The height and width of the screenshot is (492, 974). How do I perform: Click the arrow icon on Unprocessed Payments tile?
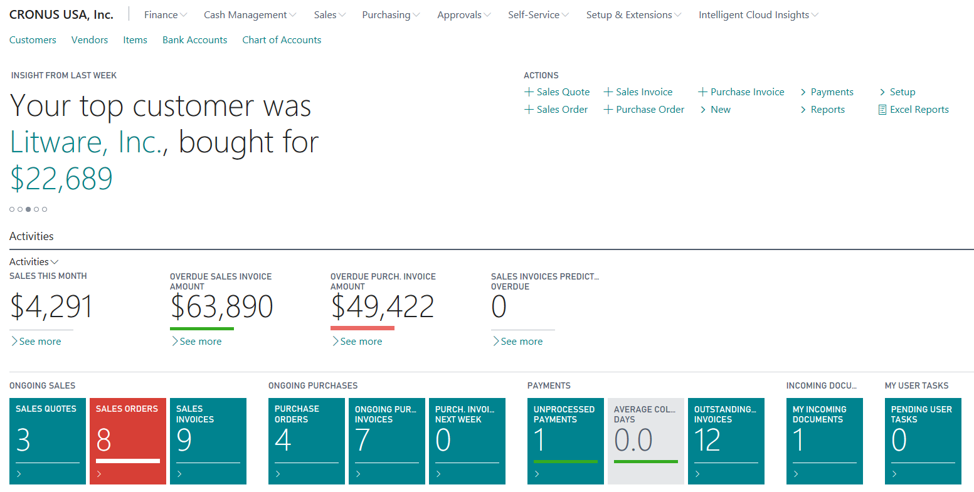click(x=537, y=474)
